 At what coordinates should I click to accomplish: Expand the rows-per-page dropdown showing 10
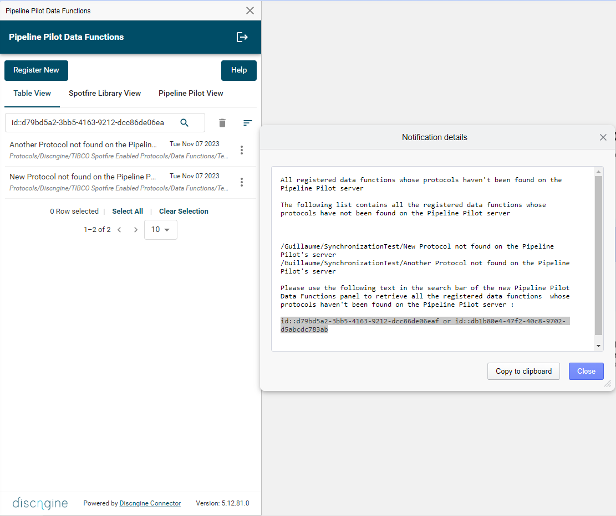tap(161, 230)
